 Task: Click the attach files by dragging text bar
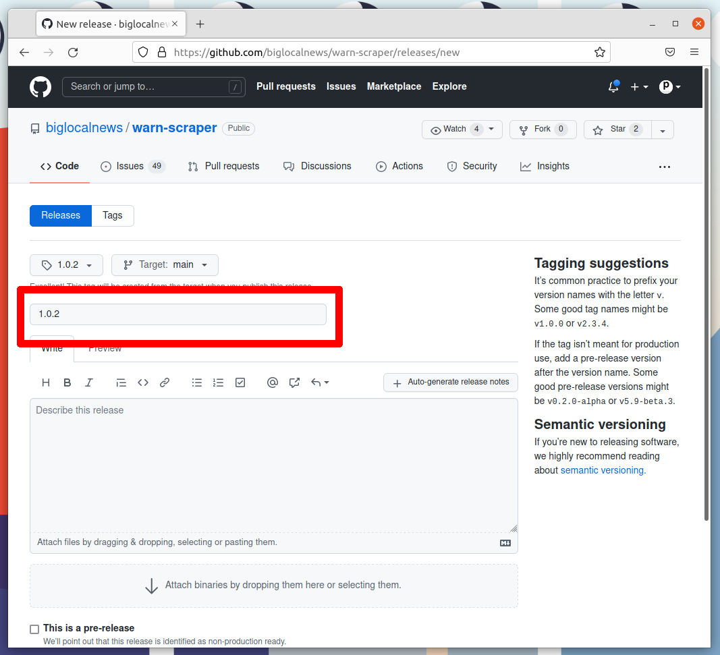[x=274, y=543]
